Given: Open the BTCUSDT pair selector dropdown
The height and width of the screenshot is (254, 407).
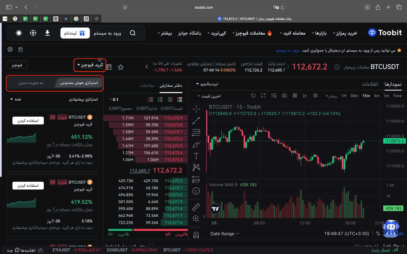Looking at the screenshot, I should [337, 67].
